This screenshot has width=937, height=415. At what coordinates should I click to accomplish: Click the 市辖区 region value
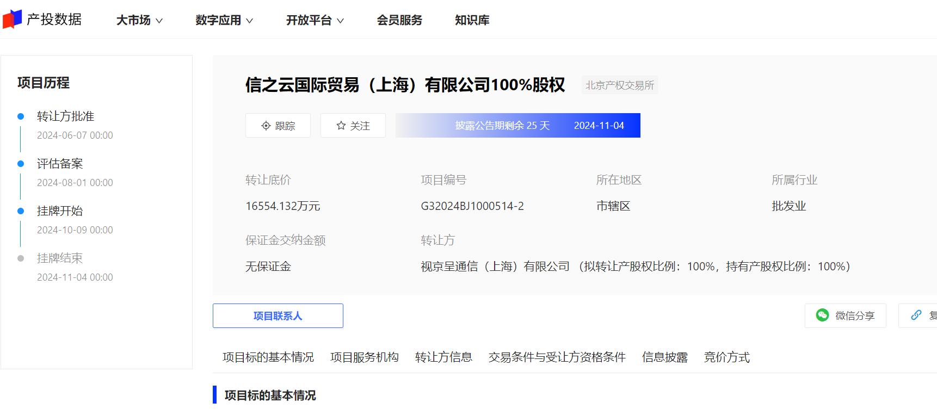point(613,206)
